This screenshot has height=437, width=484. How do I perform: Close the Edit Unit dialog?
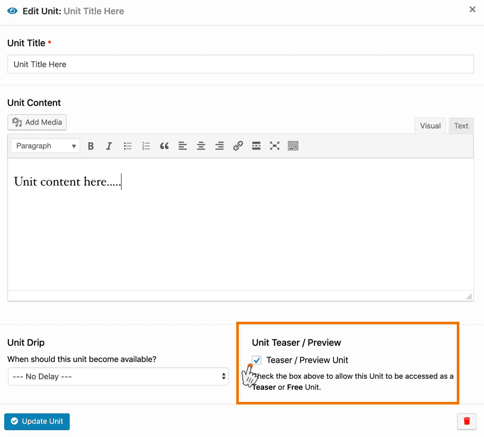472,9
